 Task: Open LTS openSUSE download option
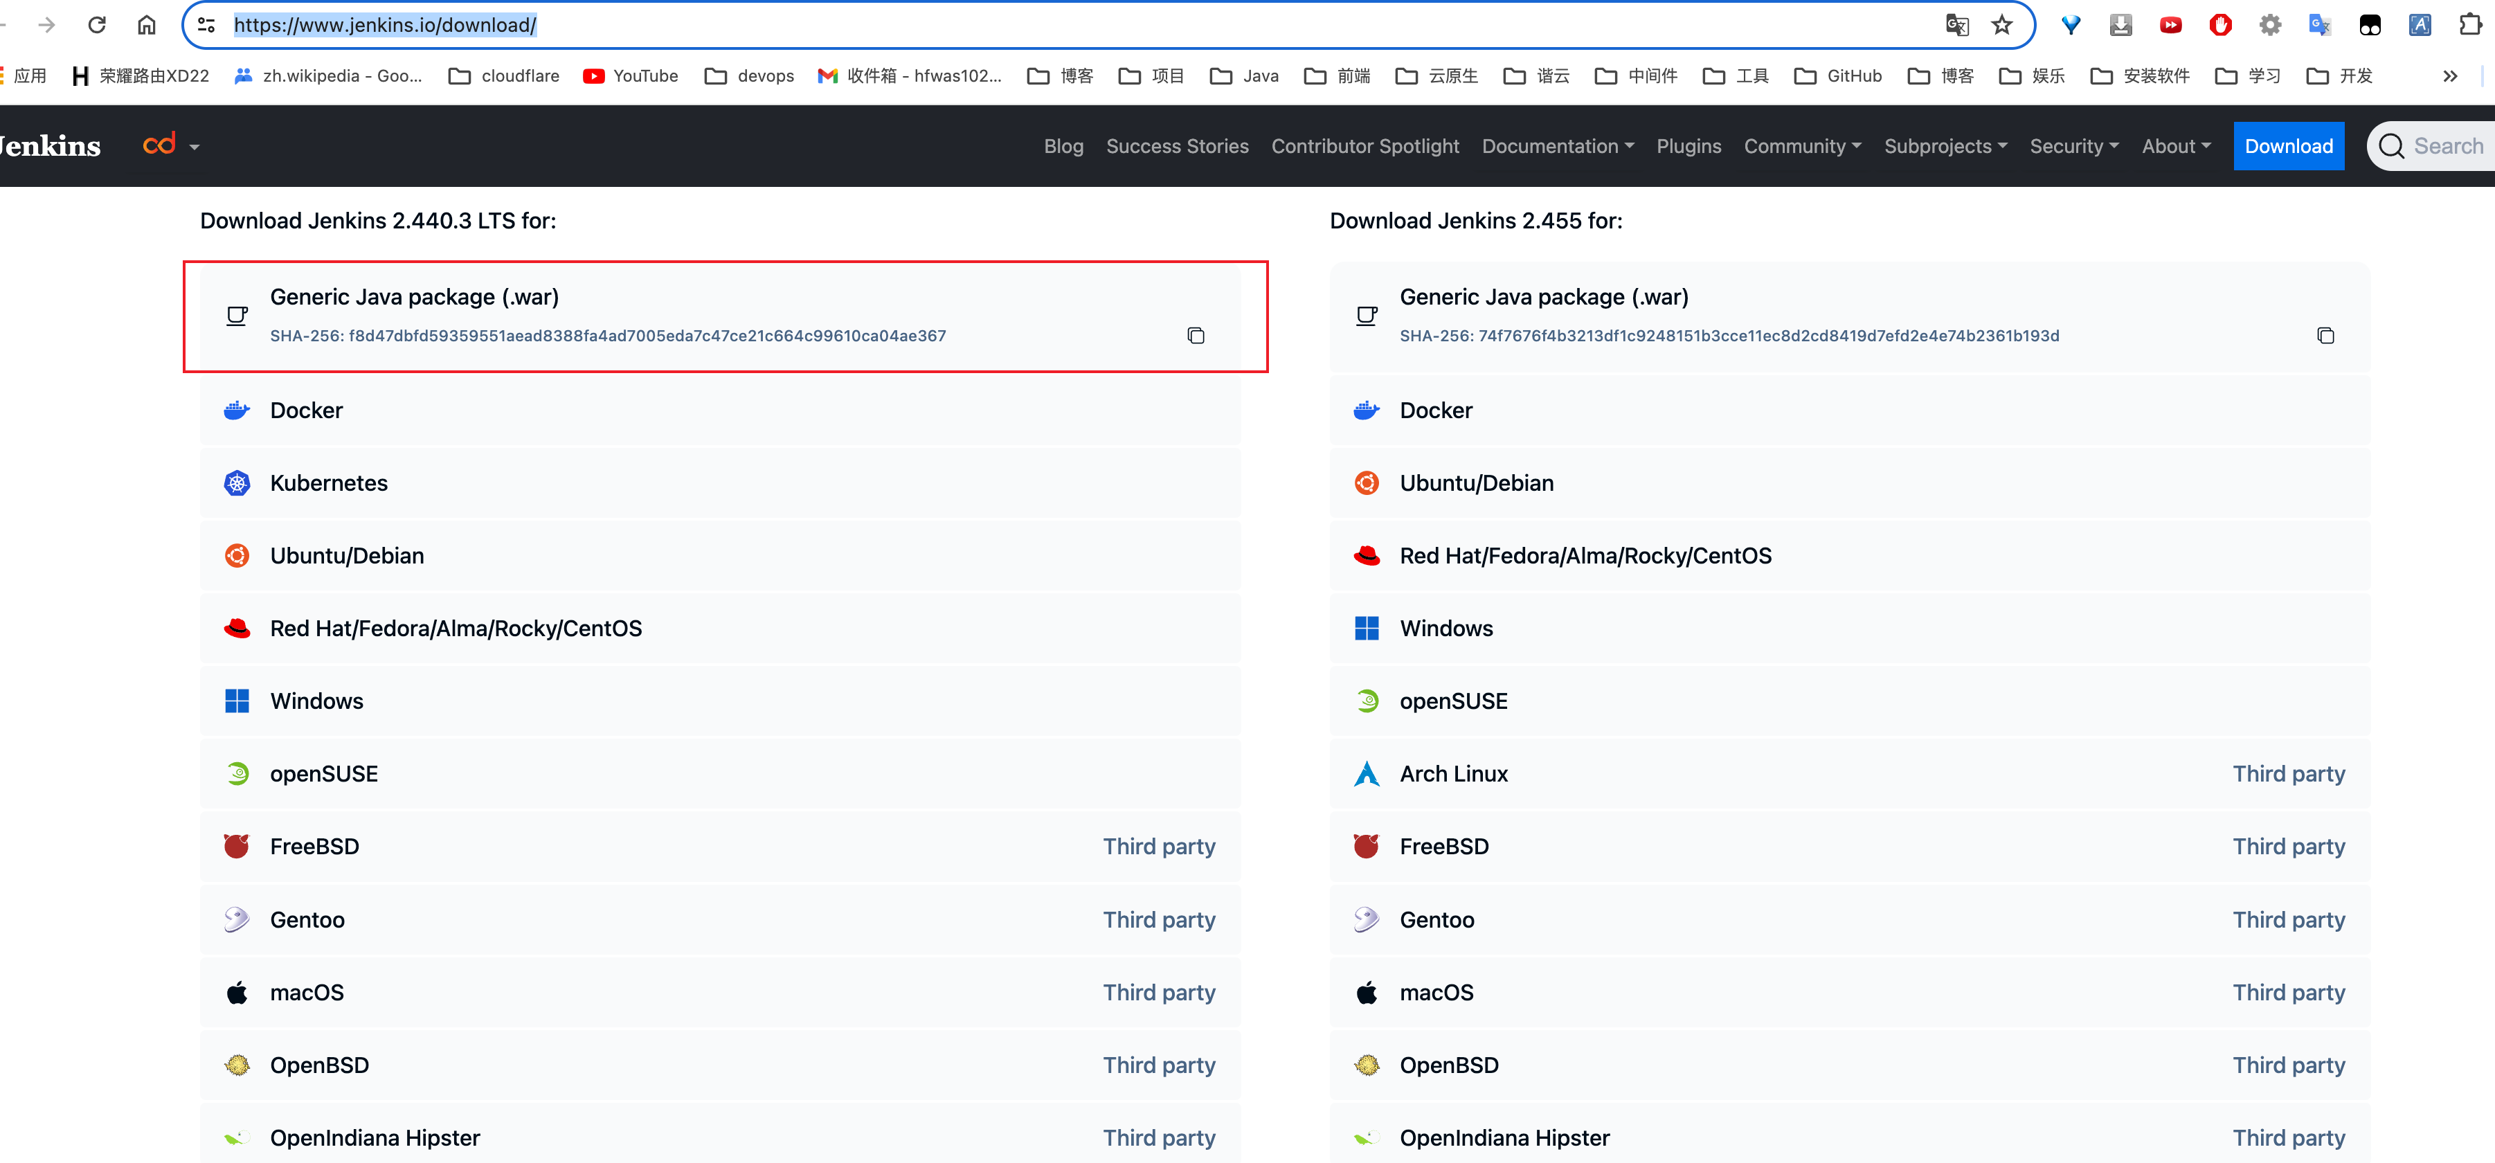point(720,774)
